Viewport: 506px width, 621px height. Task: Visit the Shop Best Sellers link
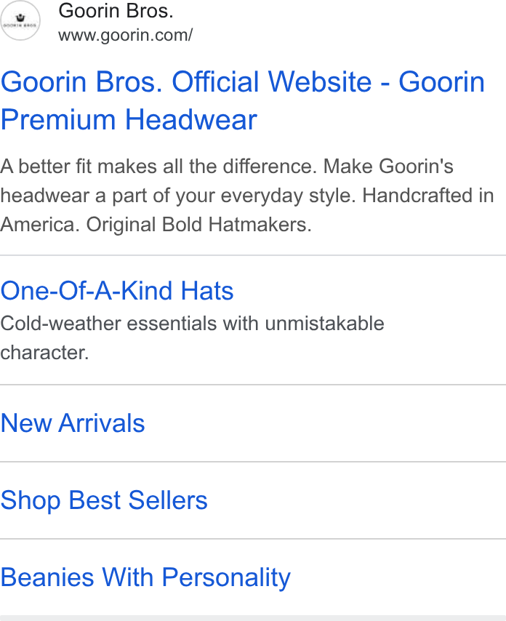104,500
